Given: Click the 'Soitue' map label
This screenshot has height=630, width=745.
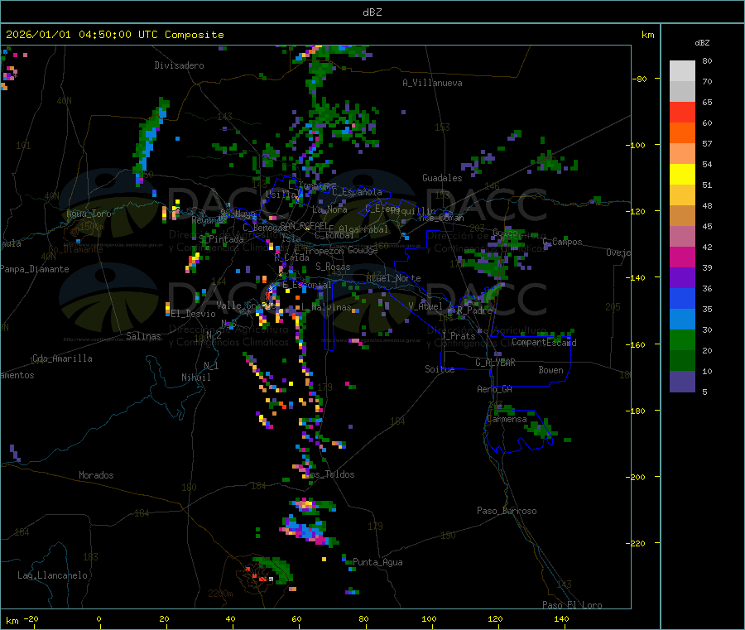Looking at the screenshot, I should (x=440, y=369).
